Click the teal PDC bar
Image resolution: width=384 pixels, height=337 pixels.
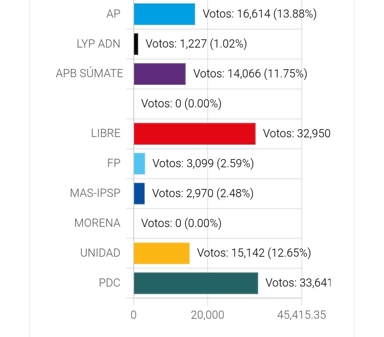[x=196, y=283]
